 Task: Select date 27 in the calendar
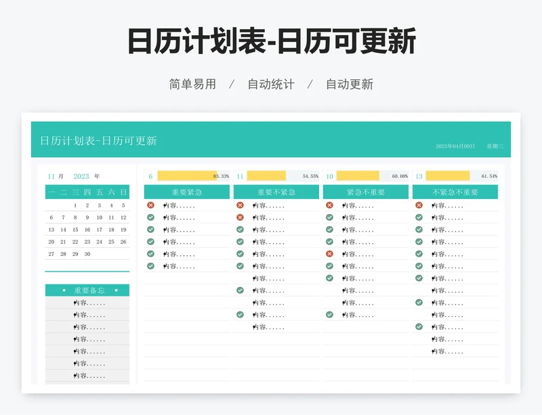pyautogui.click(x=51, y=254)
